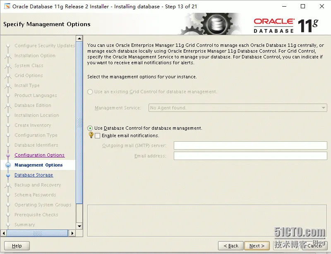Click the Summary step
The image size is (331, 254).
[24, 225]
